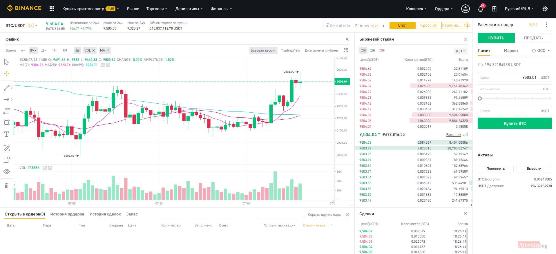Open VOL indicator settings gear

pyautogui.click(x=50, y=168)
